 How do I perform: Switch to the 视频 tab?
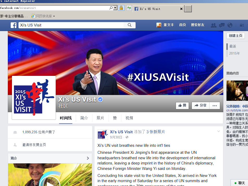pyautogui.click(x=129, y=118)
